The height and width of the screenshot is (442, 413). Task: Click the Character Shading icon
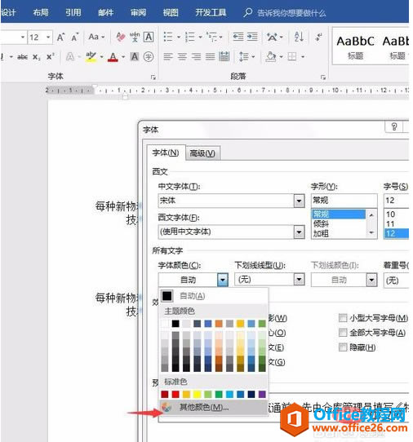pos(135,57)
